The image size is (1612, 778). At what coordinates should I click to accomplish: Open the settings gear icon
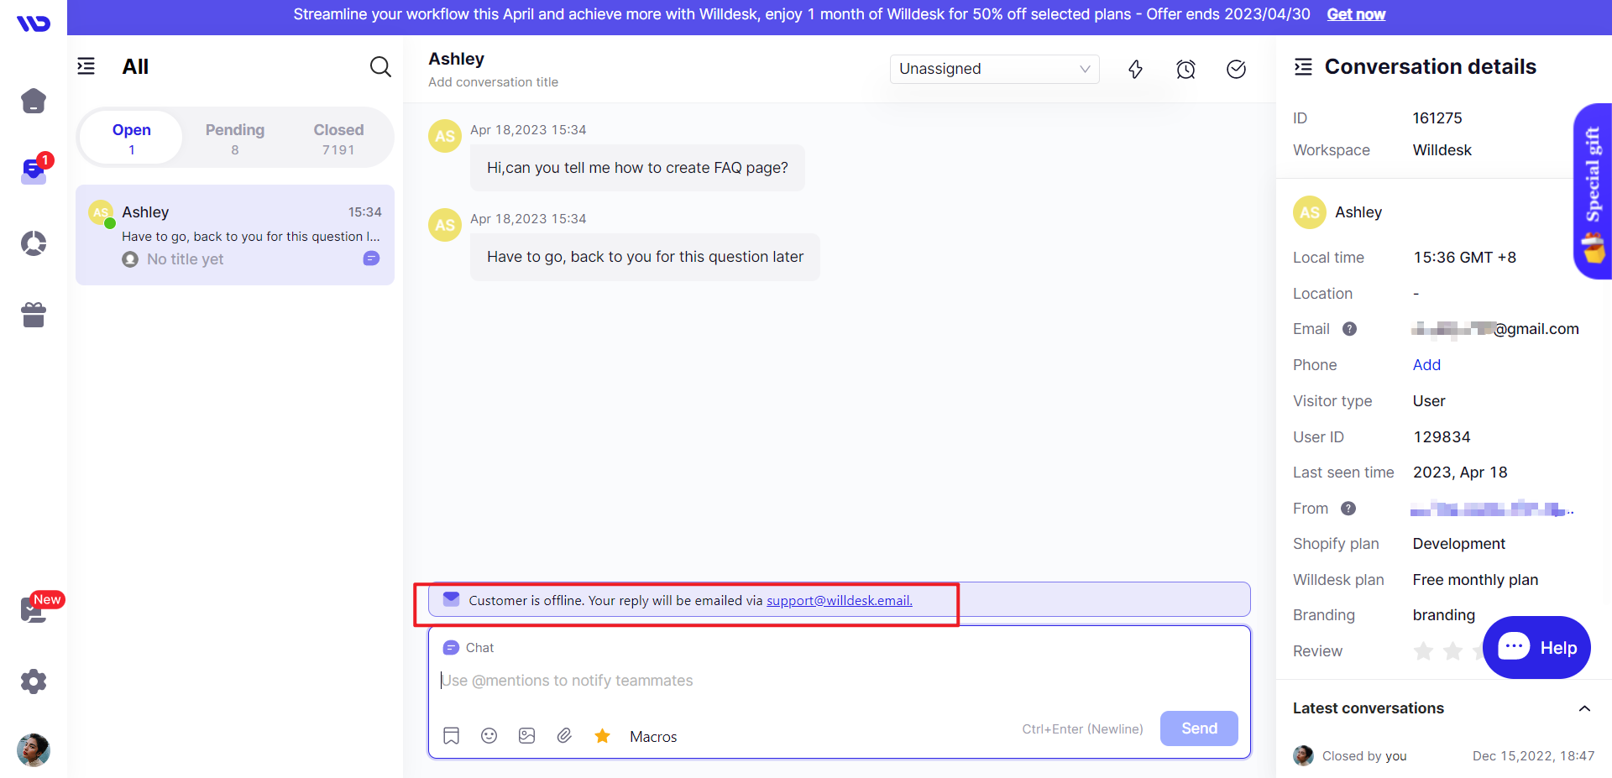point(34,681)
